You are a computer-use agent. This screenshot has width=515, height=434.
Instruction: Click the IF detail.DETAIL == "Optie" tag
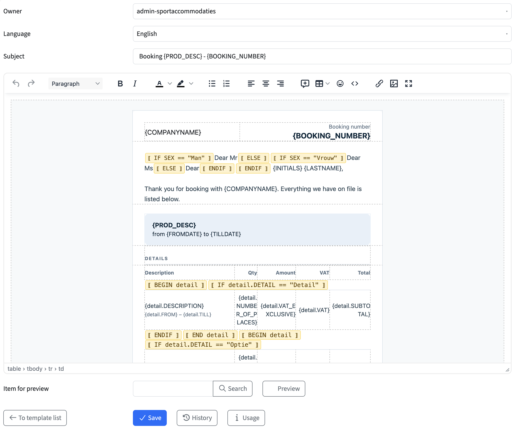(x=203, y=345)
